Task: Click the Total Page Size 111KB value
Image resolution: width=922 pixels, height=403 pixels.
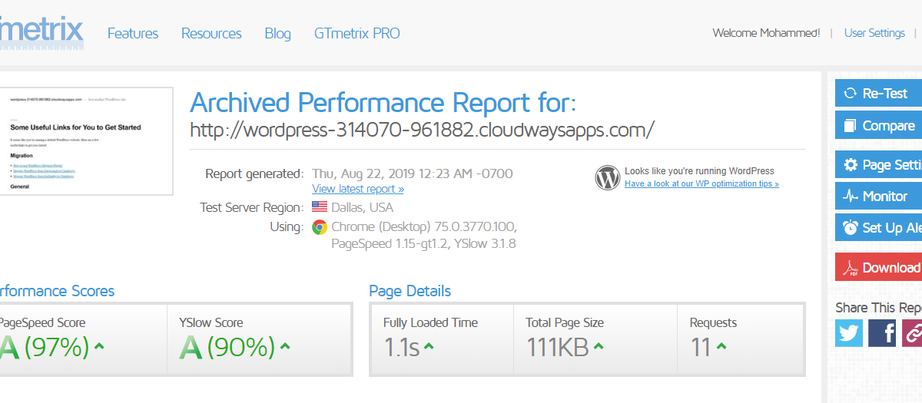Action: point(557,348)
